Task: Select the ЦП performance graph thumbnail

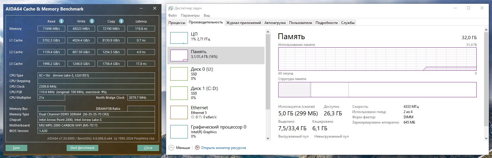Action: click(x=179, y=38)
